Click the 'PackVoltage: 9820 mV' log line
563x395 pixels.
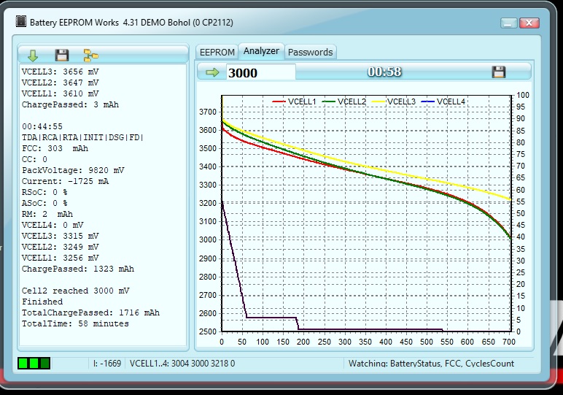click(73, 170)
